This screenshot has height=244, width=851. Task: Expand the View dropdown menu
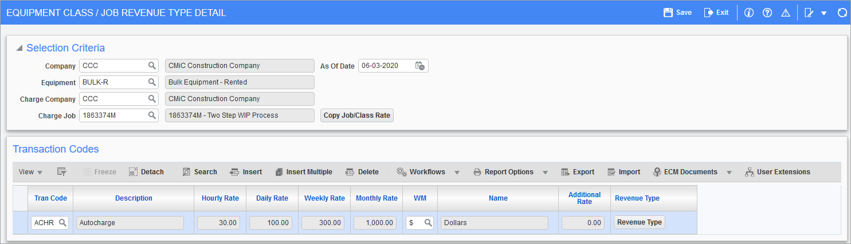click(30, 172)
